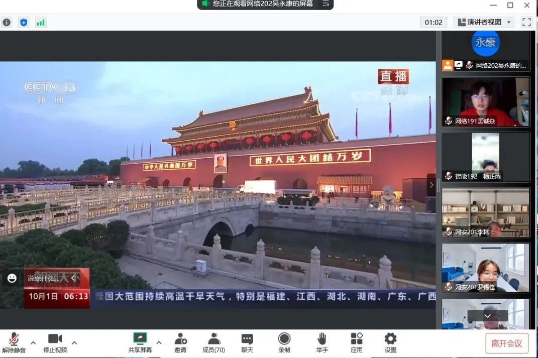Open share options caret beside 共享屏幕
Screen dimensions: 538x358
coord(159,342)
